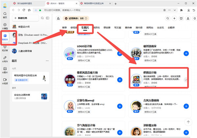The width and height of the screenshot is (197, 138).
Task: Go back with the browser back arrow
Action: (x=13, y=10)
